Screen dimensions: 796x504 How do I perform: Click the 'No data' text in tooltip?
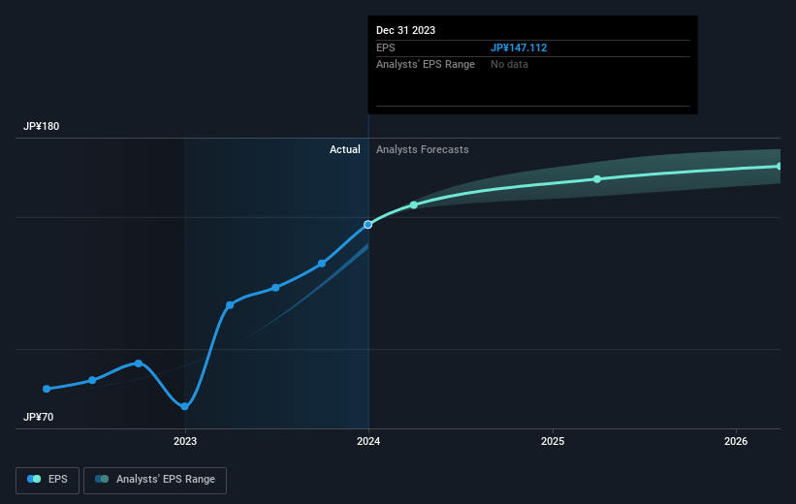[x=509, y=65]
